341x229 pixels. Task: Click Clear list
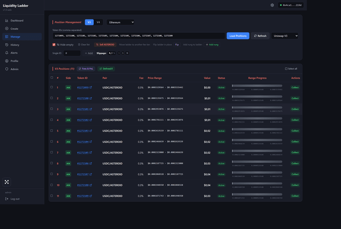coord(84,45)
